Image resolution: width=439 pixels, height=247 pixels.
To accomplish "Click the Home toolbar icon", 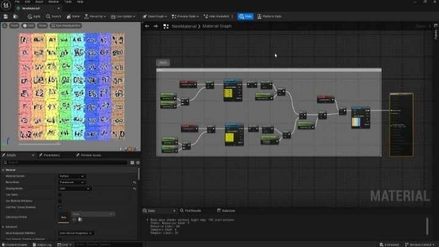I will [74, 16].
